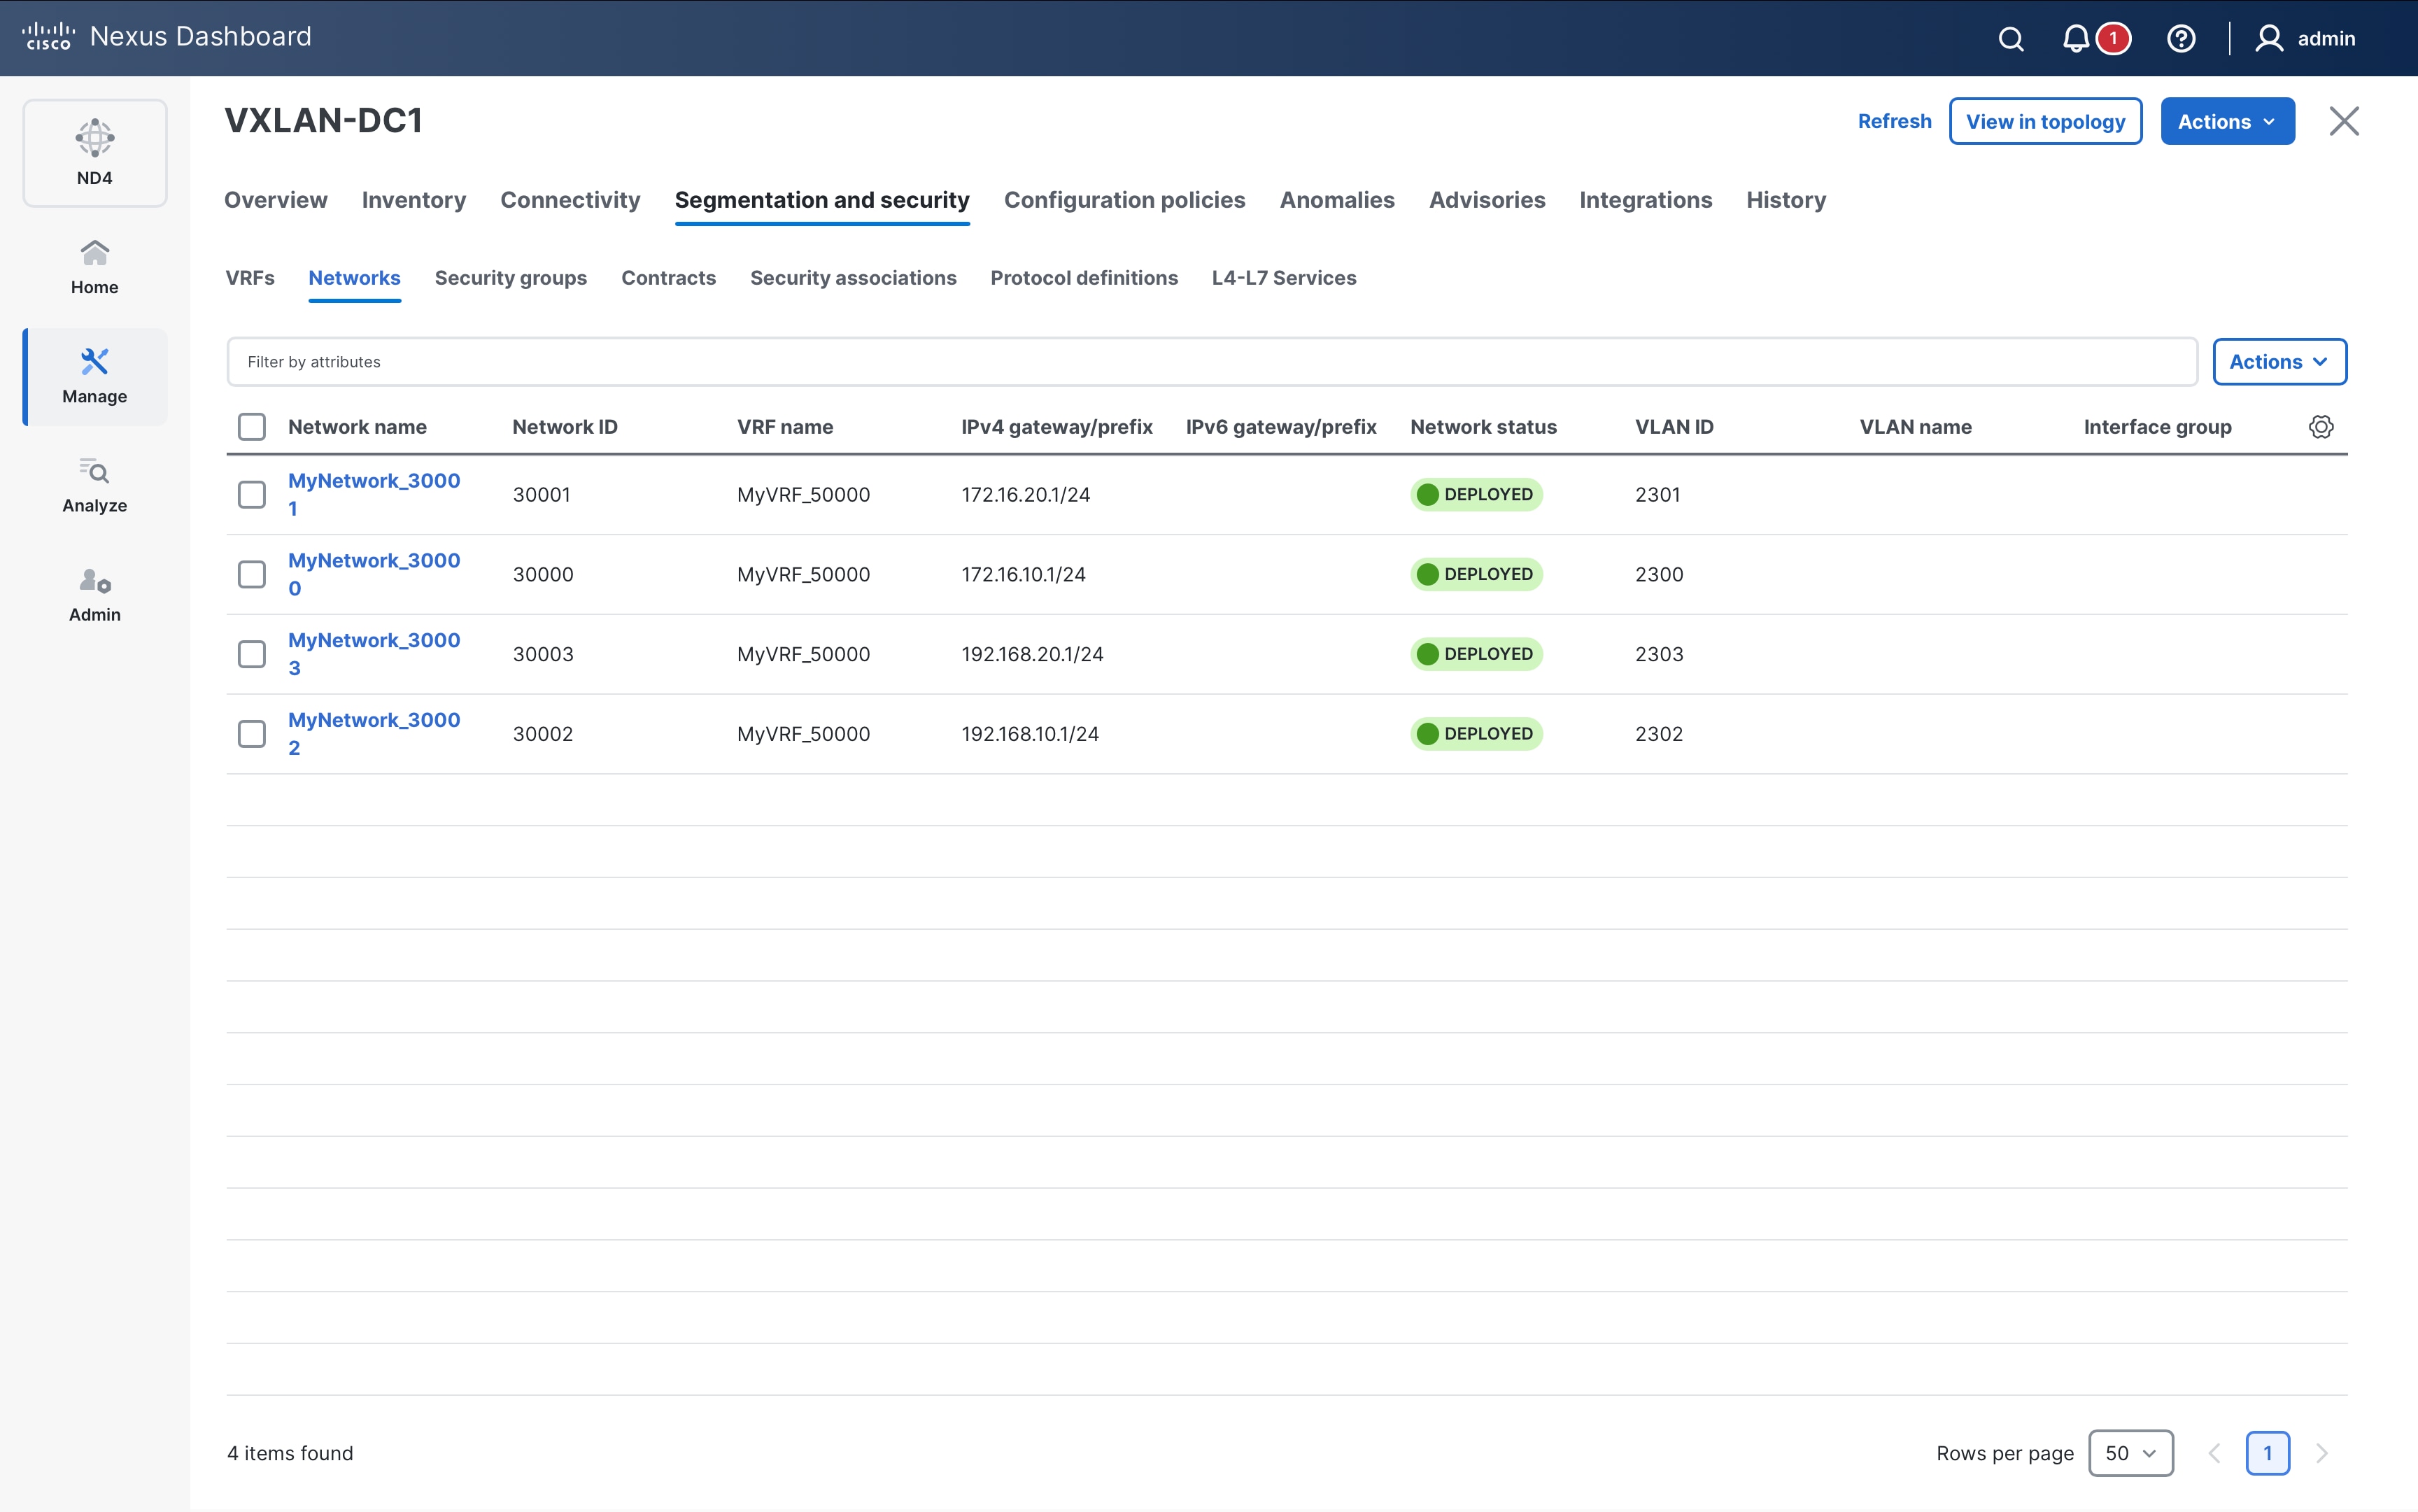Viewport: 2418px width, 1512px height.
Task: Go to previous page arrow
Action: [x=2214, y=1453]
